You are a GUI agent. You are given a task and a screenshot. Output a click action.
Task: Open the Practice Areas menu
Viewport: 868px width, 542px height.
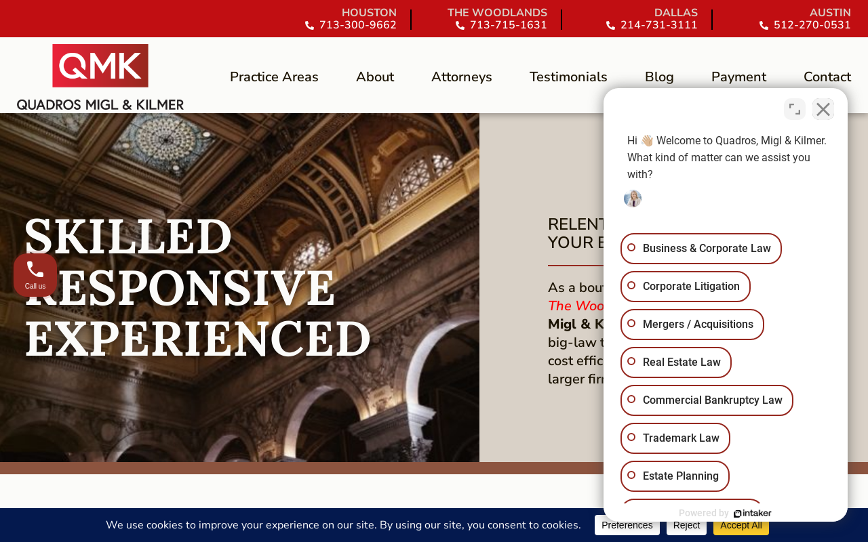274,77
